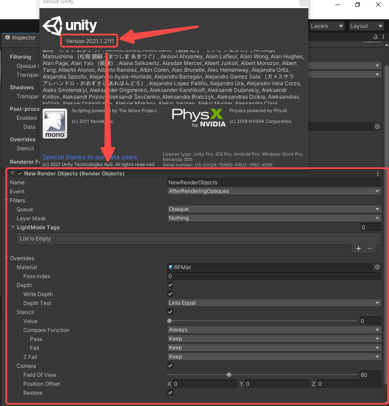389x406 pixels.
Task: Click the Inspector lock icon
Action: (x=375, y=37)
